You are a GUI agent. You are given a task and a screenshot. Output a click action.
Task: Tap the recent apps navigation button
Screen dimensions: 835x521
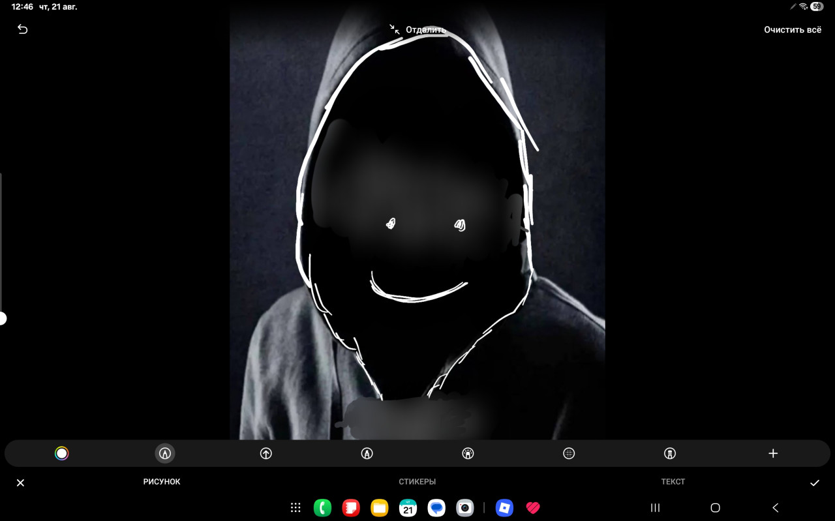pyautogui.click(x=656, y=507)
